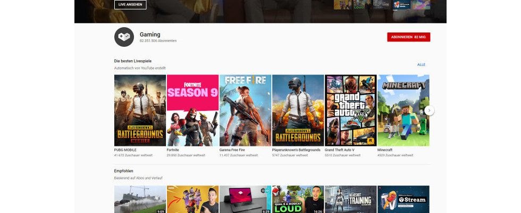Click the 4529 Zuschauer weltweit viewer count
The image size is (521, 213).
pos(396,155)
